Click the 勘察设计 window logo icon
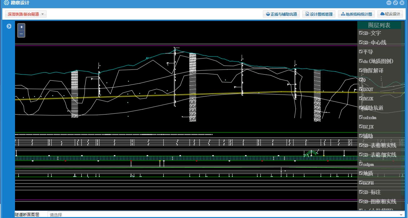Screen dimensions: 408x218 6,3
